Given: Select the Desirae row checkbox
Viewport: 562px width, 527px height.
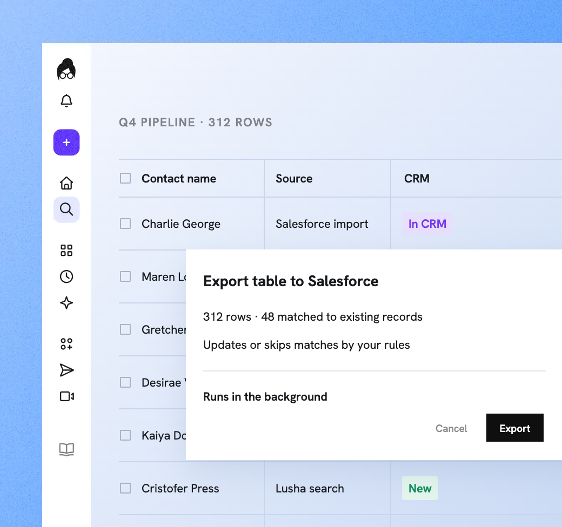Looking at the screenshot, I should click(125, 382).
